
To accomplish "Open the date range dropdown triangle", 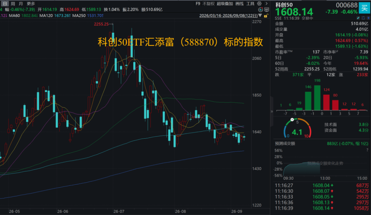I will (x=260, y=16).
